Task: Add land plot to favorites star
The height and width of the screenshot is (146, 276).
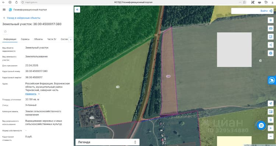Action: (x=5, y=32)
